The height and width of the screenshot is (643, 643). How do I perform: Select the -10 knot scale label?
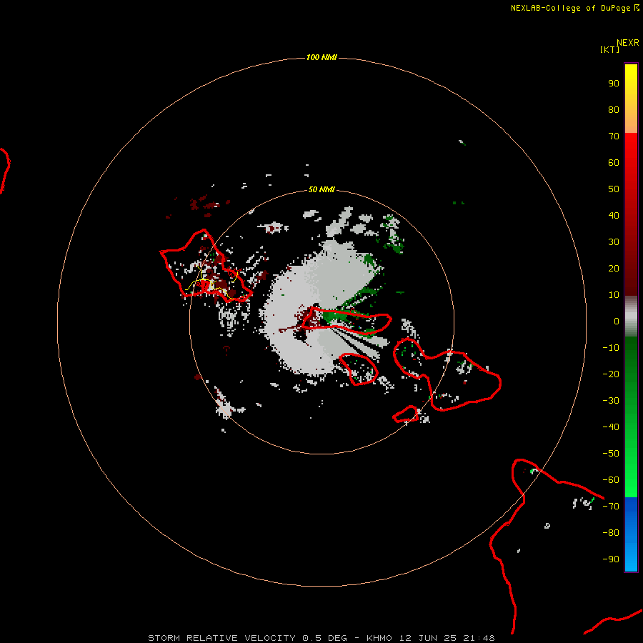point(611,348)
